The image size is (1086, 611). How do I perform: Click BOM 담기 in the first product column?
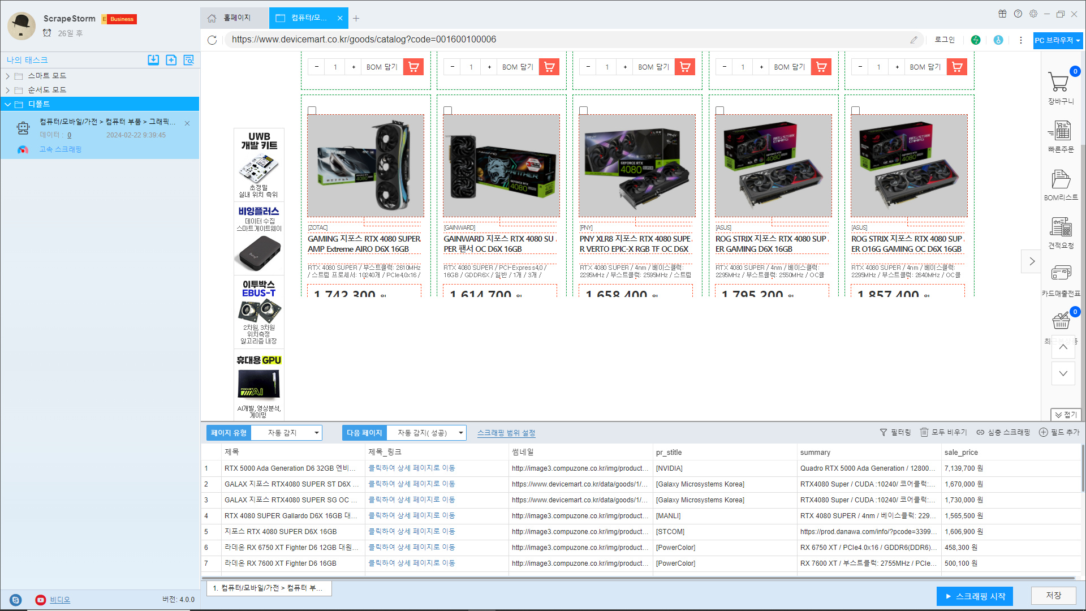(x=382, y=67)
